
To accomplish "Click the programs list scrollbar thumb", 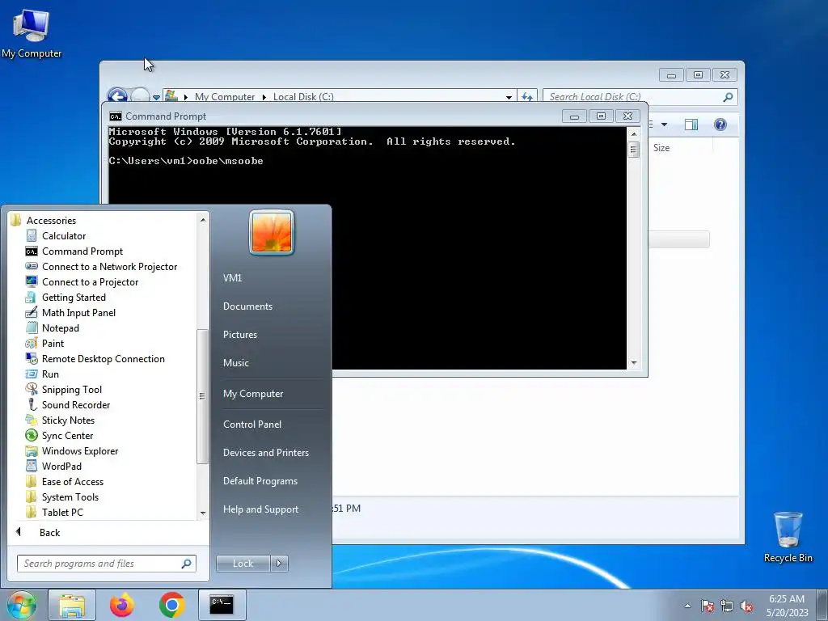I will (201, 396).
